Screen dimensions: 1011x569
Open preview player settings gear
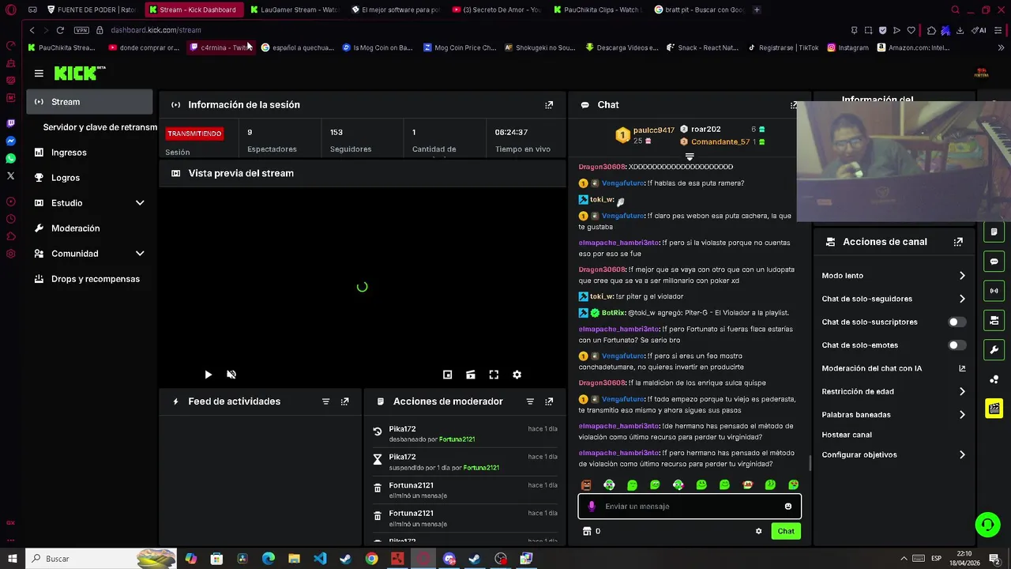517,375
